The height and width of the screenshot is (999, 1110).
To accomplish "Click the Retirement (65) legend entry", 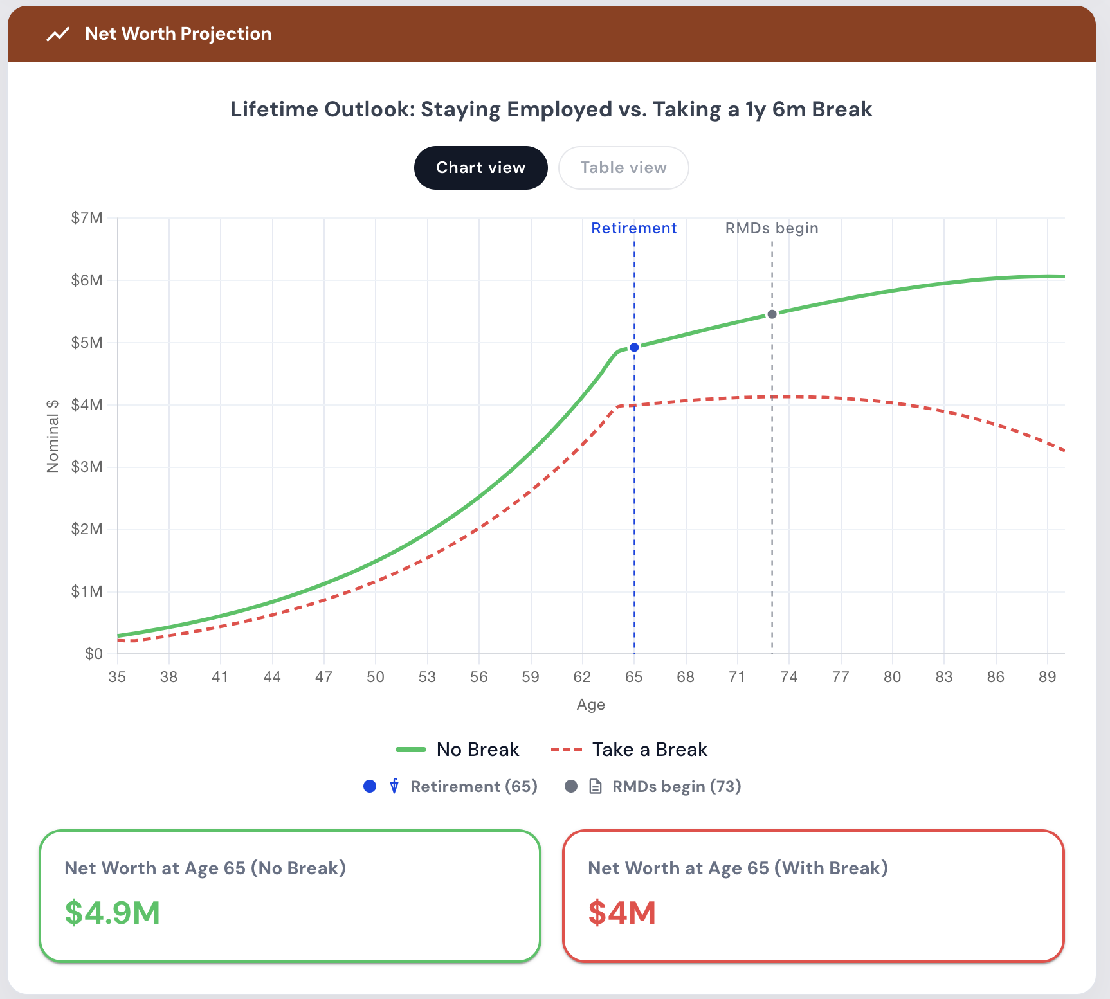I will pyautogui.click(x=450, y=786).
